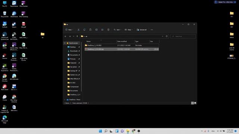The height and width of the screenshot is (134, 239).
Task: Select the League of Legends PBE shortcut
Action: tap(4, 109)
